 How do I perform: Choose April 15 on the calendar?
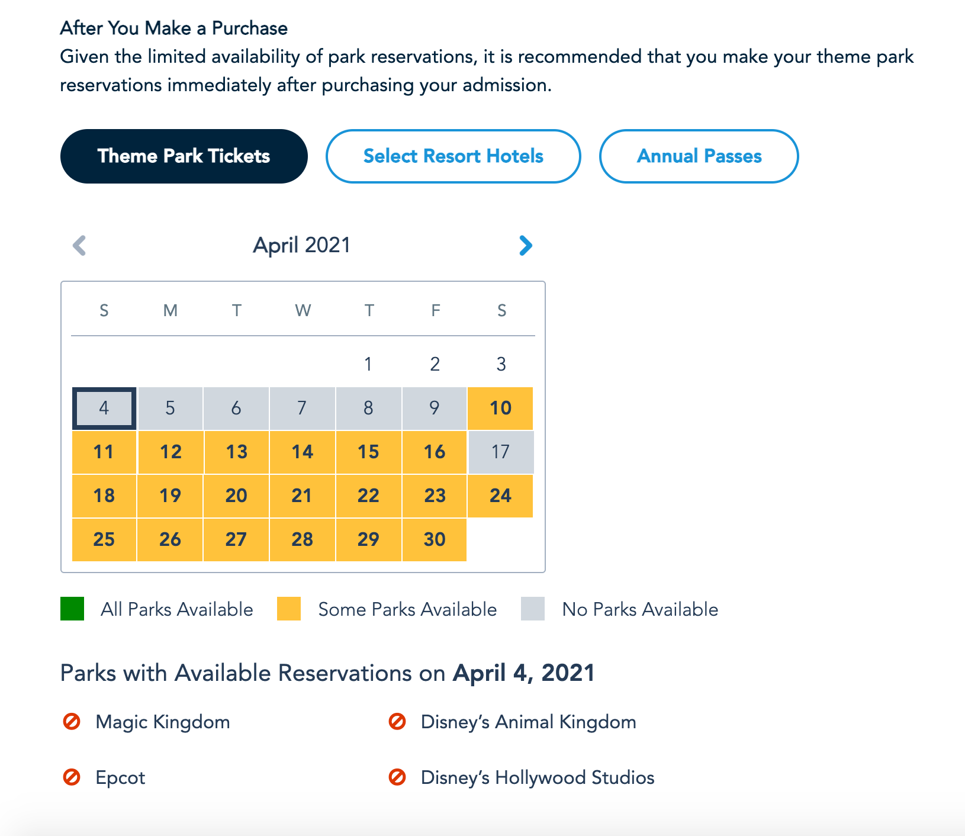point(368,452)
